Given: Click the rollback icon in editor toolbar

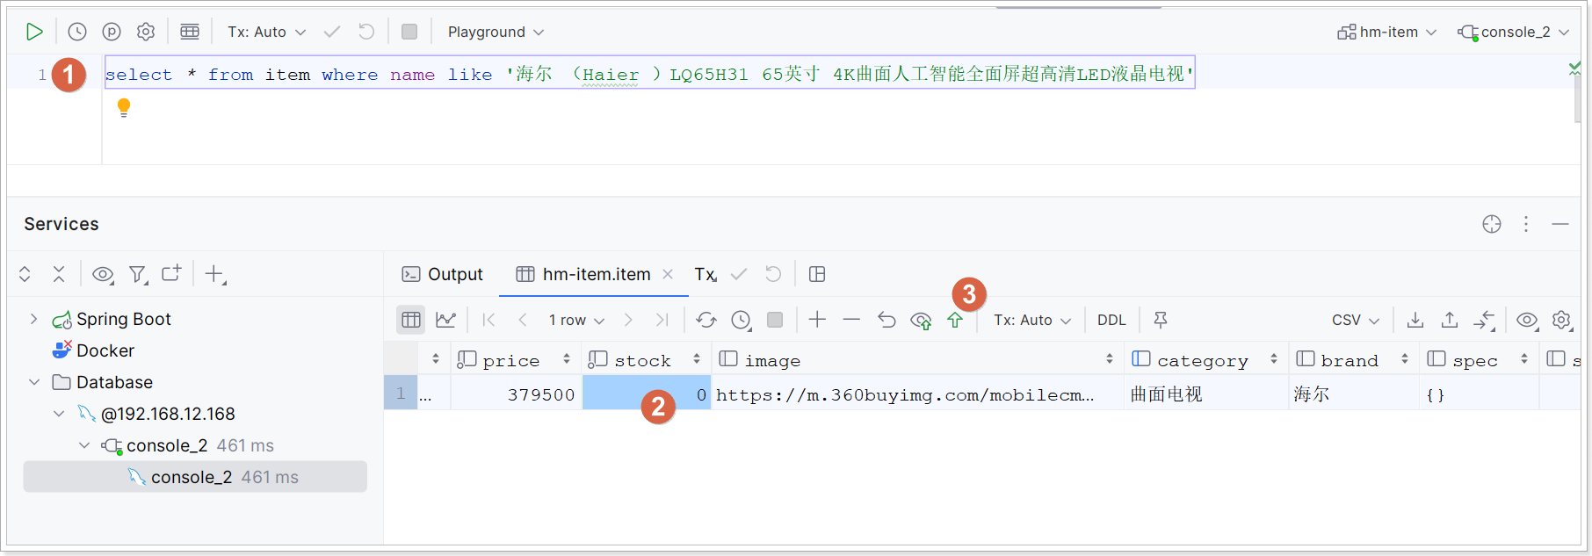Looking at the screenshot, I should (366, 32).
